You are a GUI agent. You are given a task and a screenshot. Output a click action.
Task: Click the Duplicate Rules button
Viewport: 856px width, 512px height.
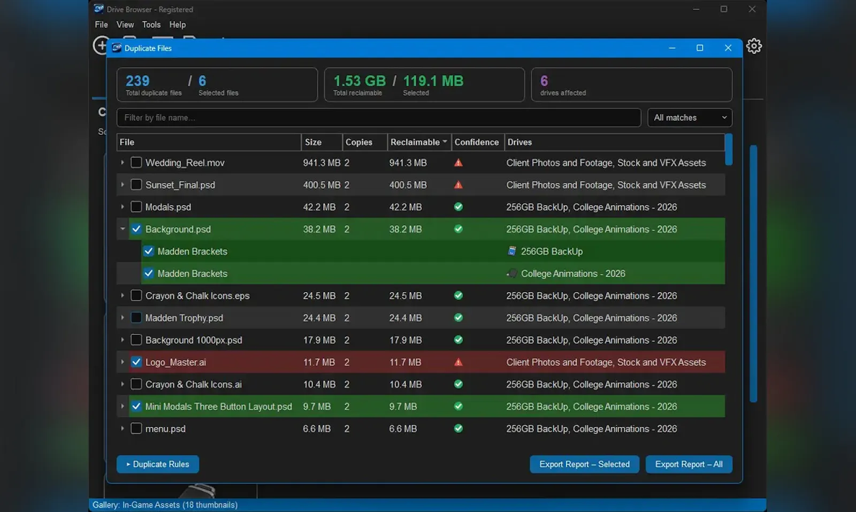tap(158, 464)
